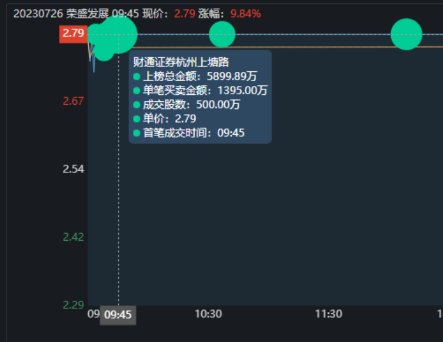This screenshot has height=342, width=443.
Task: Click the green bullet beside 首笔成交时间
Action: 136,133
